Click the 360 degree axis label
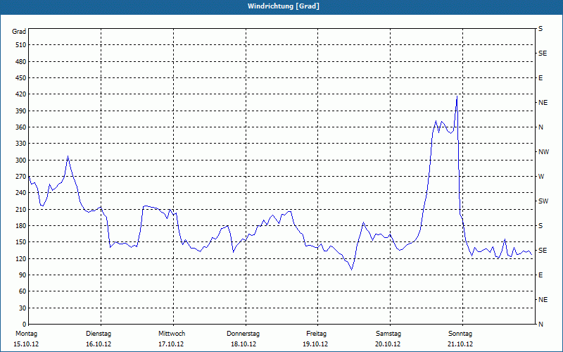The width and height of the screenshot is (563, 352). (21, 127)
